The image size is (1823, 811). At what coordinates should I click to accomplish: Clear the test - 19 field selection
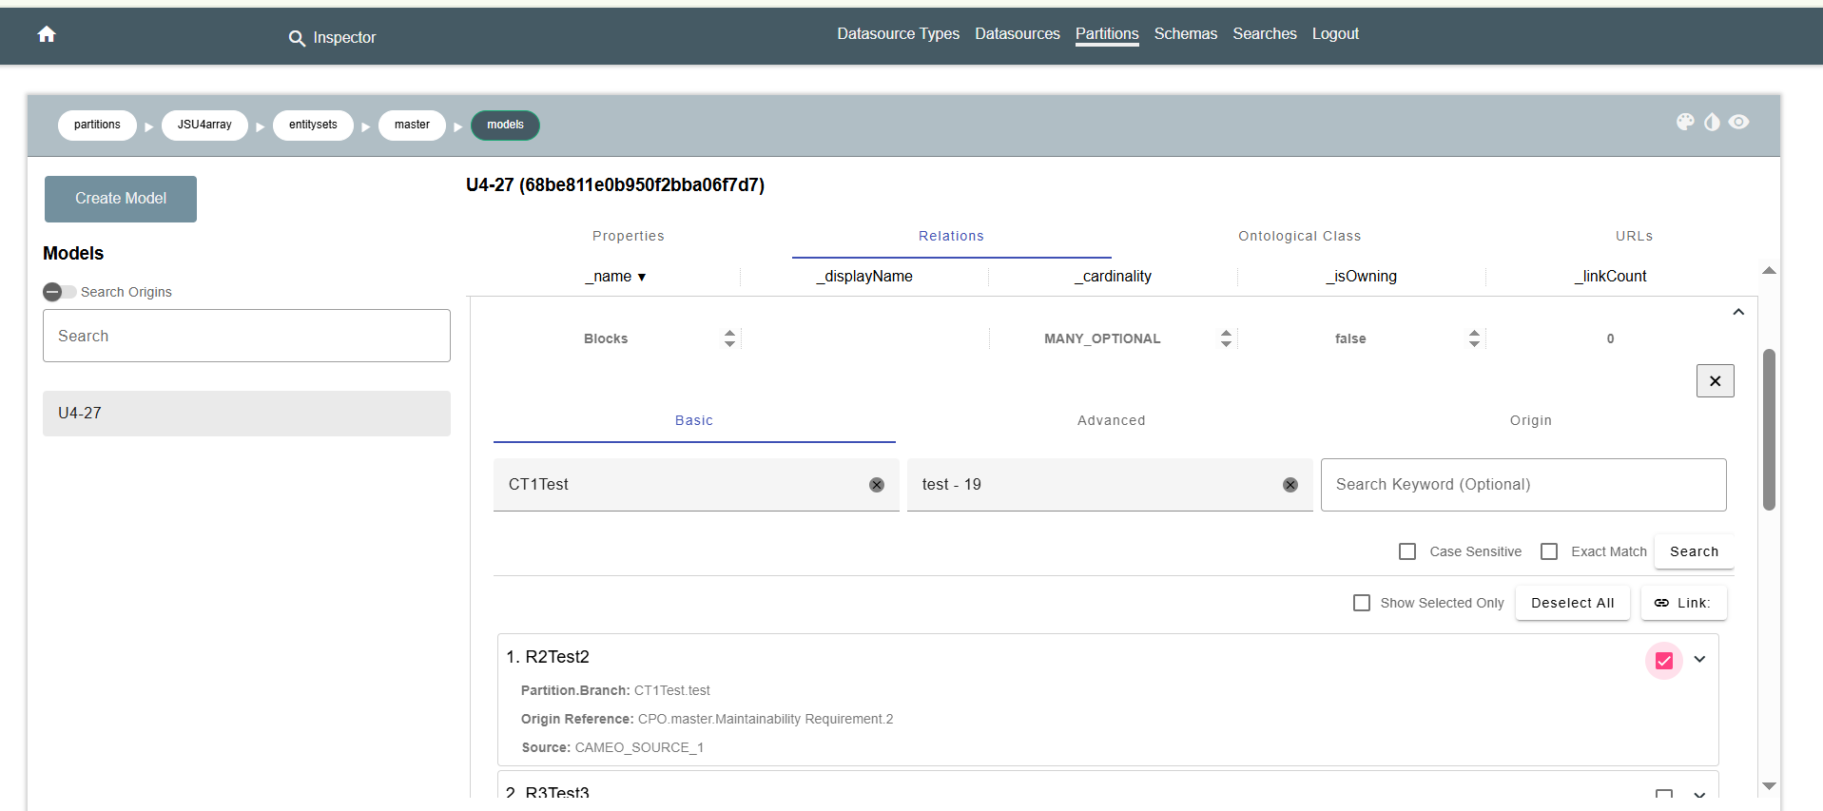pos(1290,485)
